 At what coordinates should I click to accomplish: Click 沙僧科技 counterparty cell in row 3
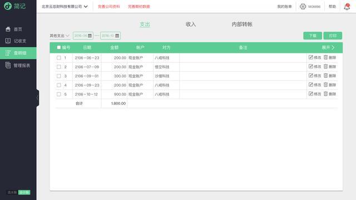coord(162,76)
